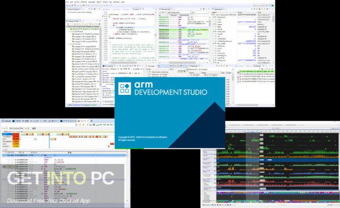
Task: Select the Project Explorer tab
Action: coord(74,9)
